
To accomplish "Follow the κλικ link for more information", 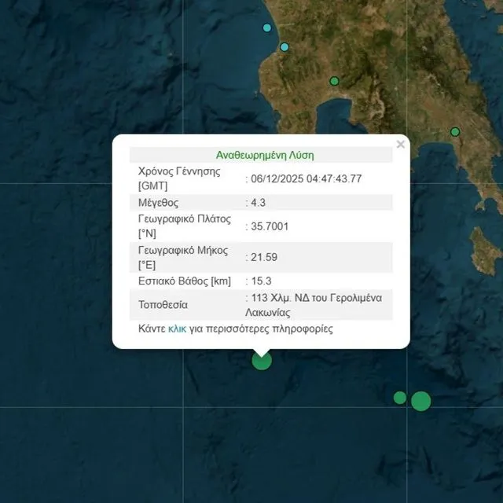I will (x=177, y=329).
